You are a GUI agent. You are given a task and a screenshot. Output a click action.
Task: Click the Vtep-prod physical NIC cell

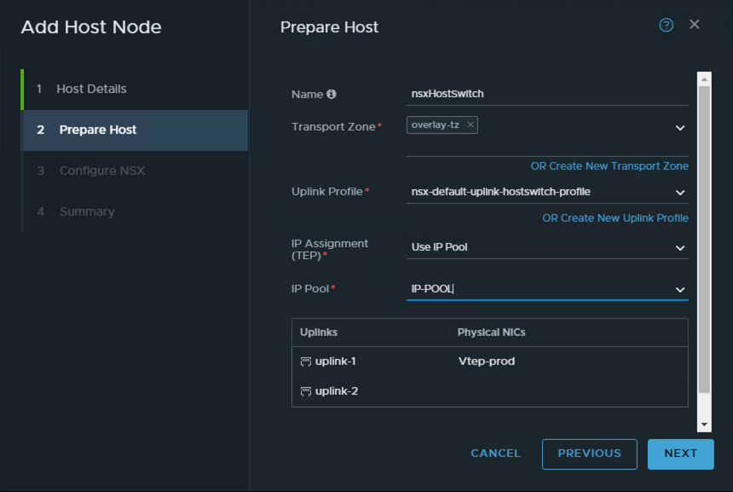[487, 362]
